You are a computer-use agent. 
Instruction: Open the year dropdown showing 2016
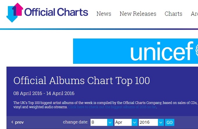point(151,122)
